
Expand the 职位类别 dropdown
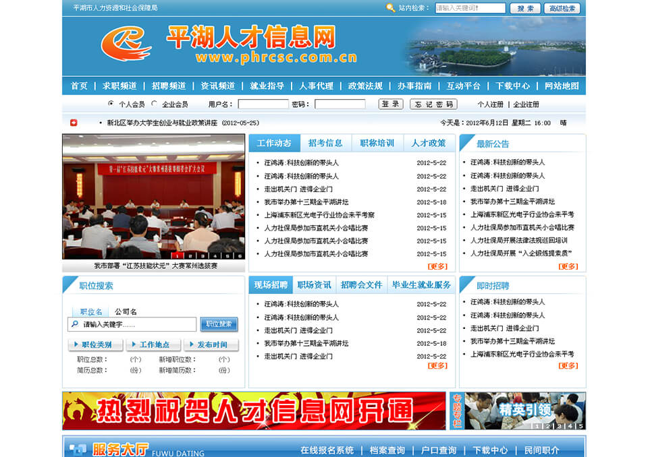[95, 345]
